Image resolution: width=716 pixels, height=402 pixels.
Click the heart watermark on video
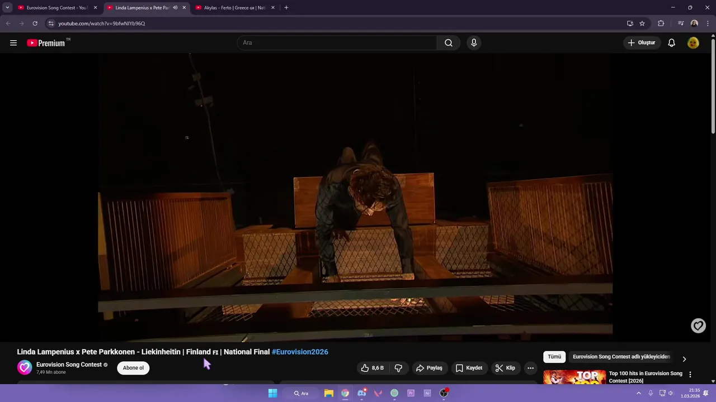coord(698,326)
